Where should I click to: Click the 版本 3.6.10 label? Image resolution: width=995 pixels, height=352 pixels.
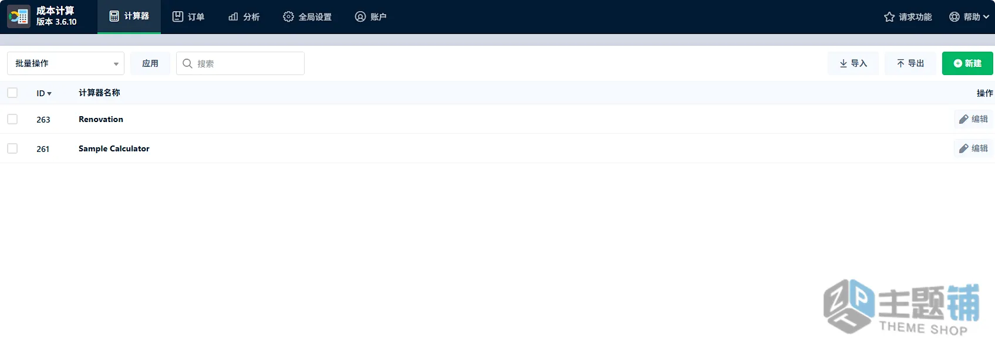click(x=56, y=22)
